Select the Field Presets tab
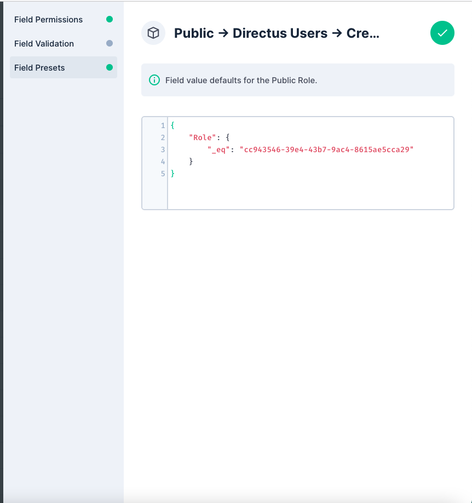Screen dimensions: 472x503 tap(64, 68)
